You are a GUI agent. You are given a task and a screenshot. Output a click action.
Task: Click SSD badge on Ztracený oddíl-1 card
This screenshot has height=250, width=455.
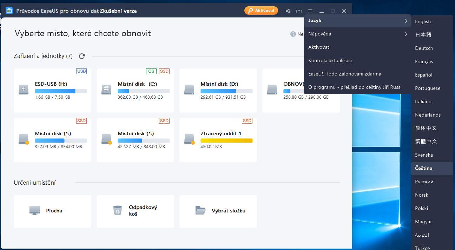(x=247, y=121)
